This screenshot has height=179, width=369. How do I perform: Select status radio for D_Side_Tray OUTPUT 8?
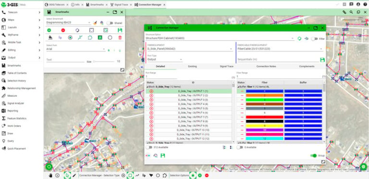(151, 121)
